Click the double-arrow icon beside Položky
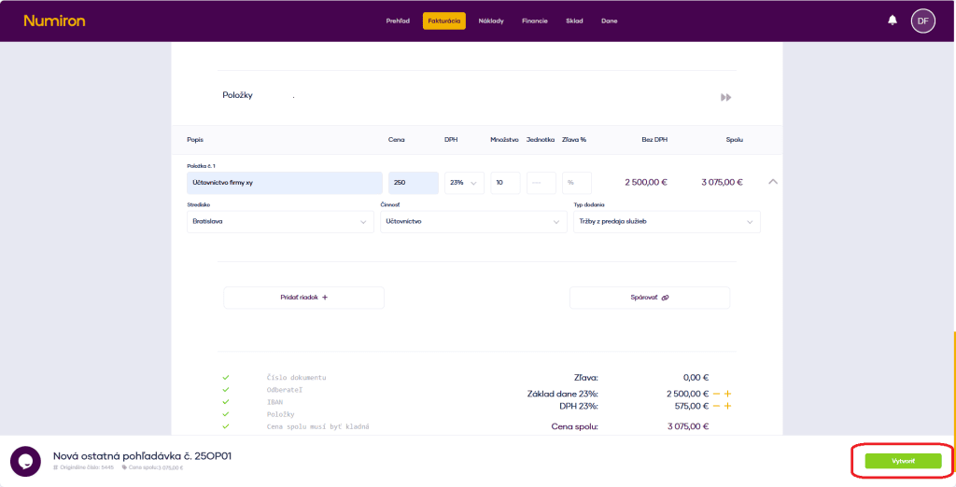This screenshot has width=956, height=487. [x=725, y=97]
